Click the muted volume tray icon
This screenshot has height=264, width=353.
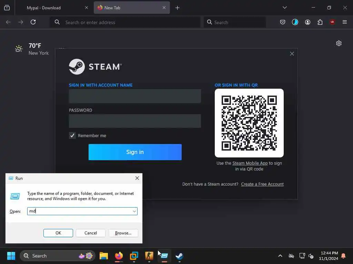click(311, 256)
